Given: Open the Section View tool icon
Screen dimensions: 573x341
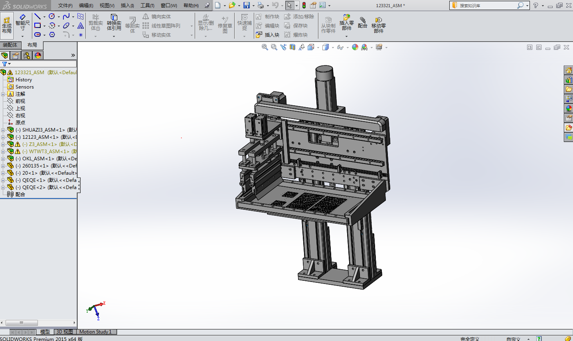Looking at the screenshot, I should [292, 47].
